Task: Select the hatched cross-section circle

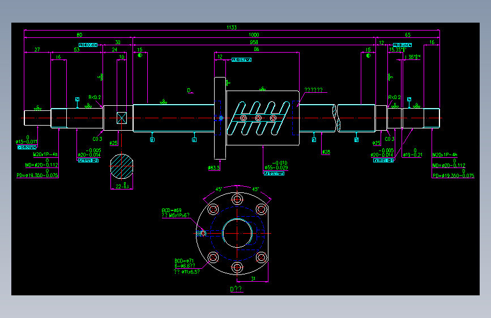Action: (x=122, y=166)
